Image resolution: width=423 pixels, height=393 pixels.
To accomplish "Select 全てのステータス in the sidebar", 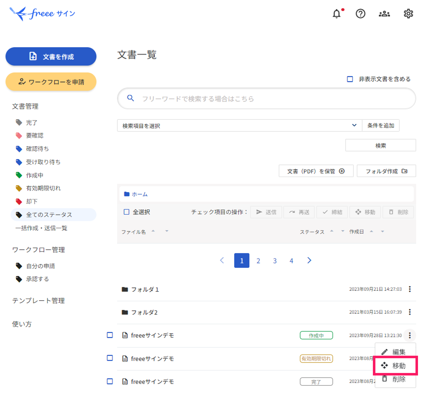I will point(53,215).
